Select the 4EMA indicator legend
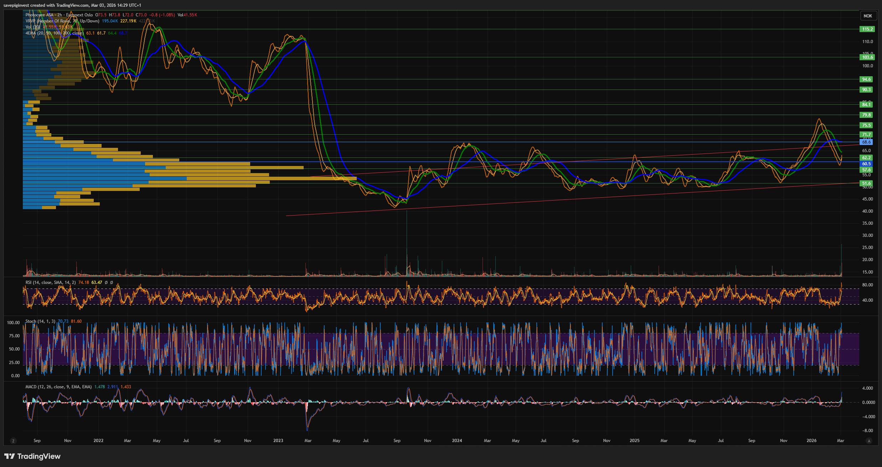 click(x=54, y=33)
